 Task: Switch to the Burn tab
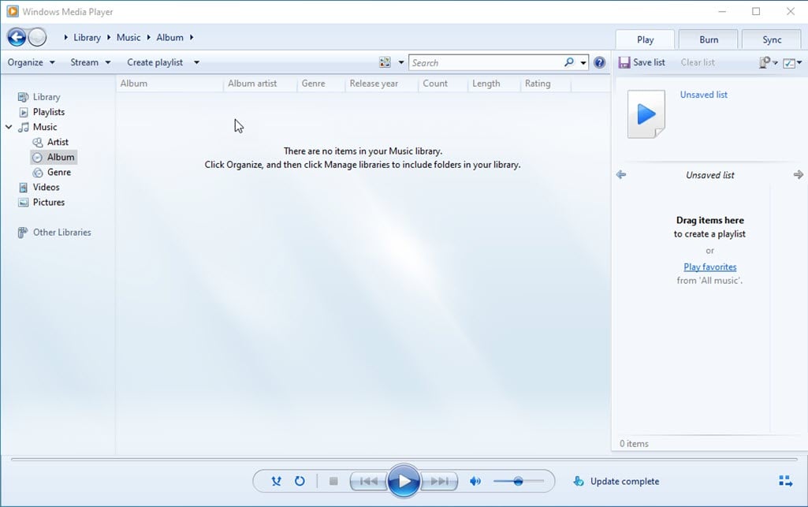pos(709,39)
